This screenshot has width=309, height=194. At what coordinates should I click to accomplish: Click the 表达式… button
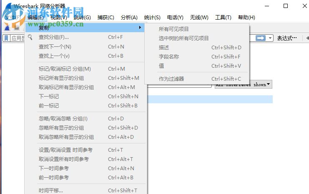tap(287, 38)
